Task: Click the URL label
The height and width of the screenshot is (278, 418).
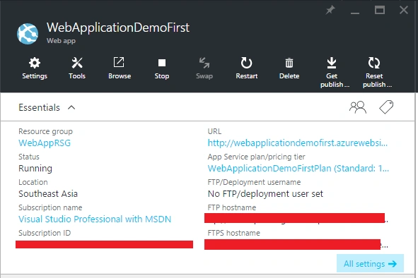Action: point(214,131)
